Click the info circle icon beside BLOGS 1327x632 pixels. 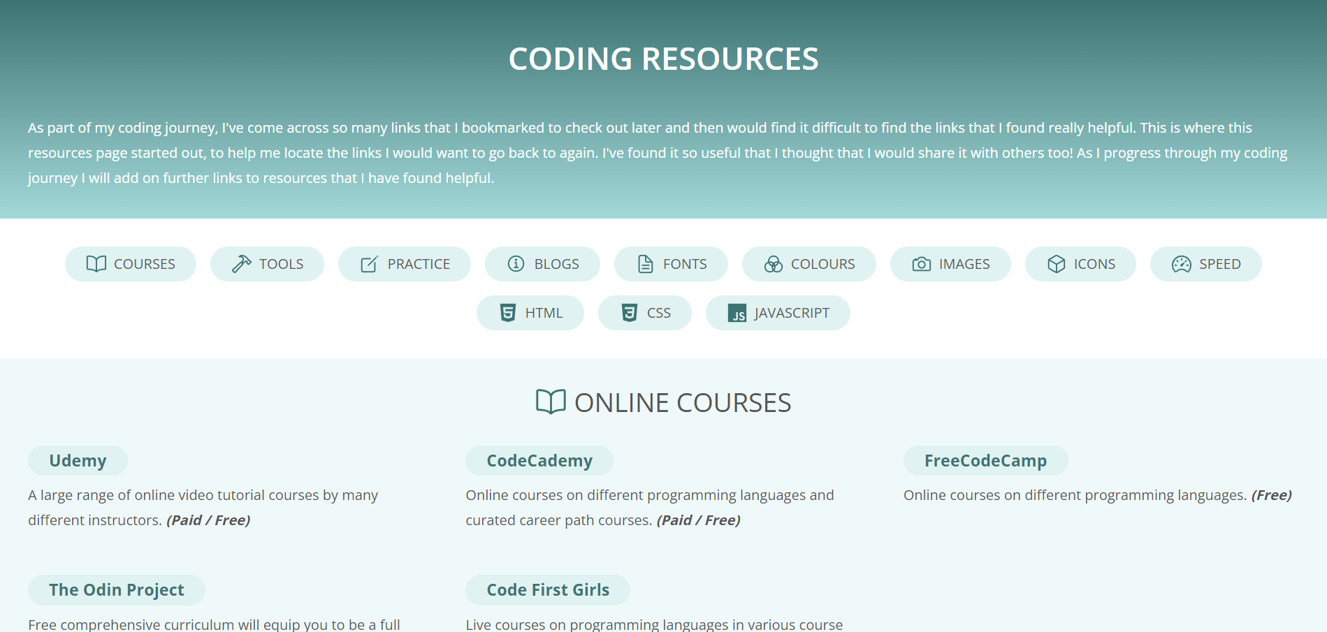tap(516, 264)
